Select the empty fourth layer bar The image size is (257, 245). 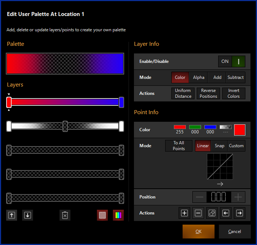click(x=65, y=174)
